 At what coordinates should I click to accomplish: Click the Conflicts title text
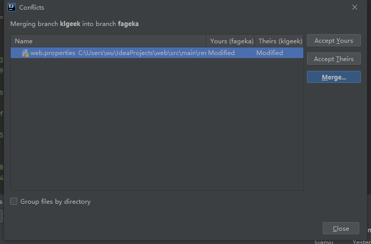(32, 7)
